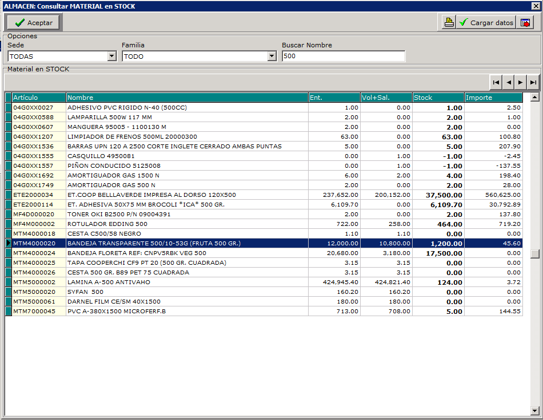The height and width of the screenshot is (420, 543).
Task: Click the export table icon with red arrow
Action: point(525,23)
